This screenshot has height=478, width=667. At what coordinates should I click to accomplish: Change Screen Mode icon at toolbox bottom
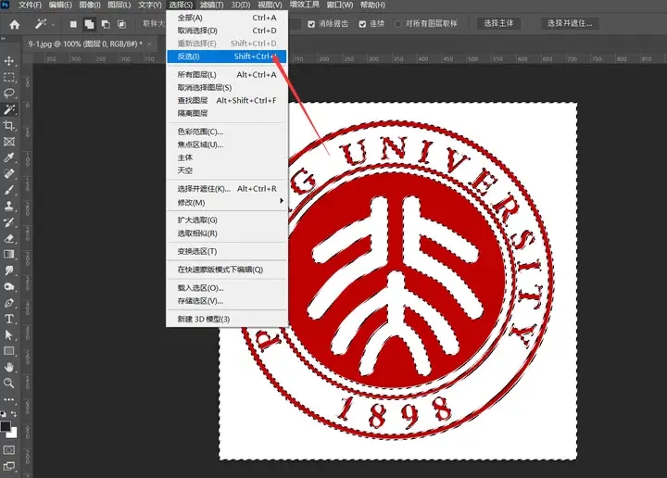click(x=9, y=466)
